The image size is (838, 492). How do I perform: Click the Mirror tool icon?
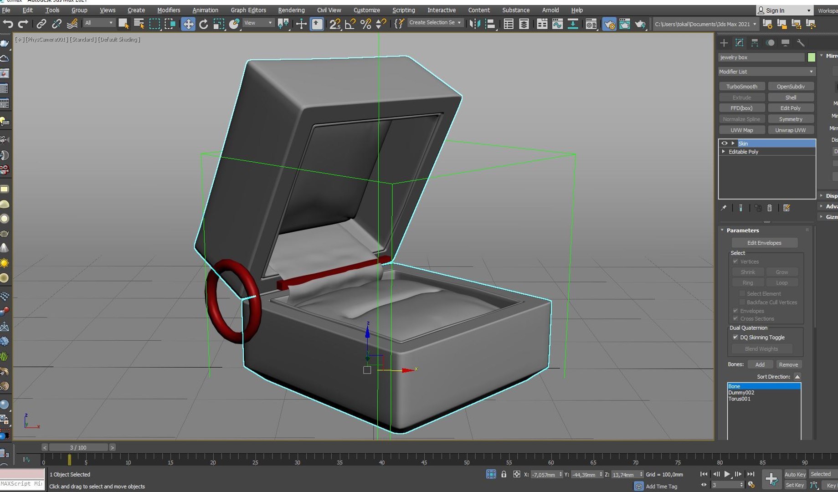[474, 24]
